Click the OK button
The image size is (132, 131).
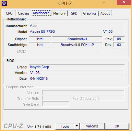pos(117,126)
